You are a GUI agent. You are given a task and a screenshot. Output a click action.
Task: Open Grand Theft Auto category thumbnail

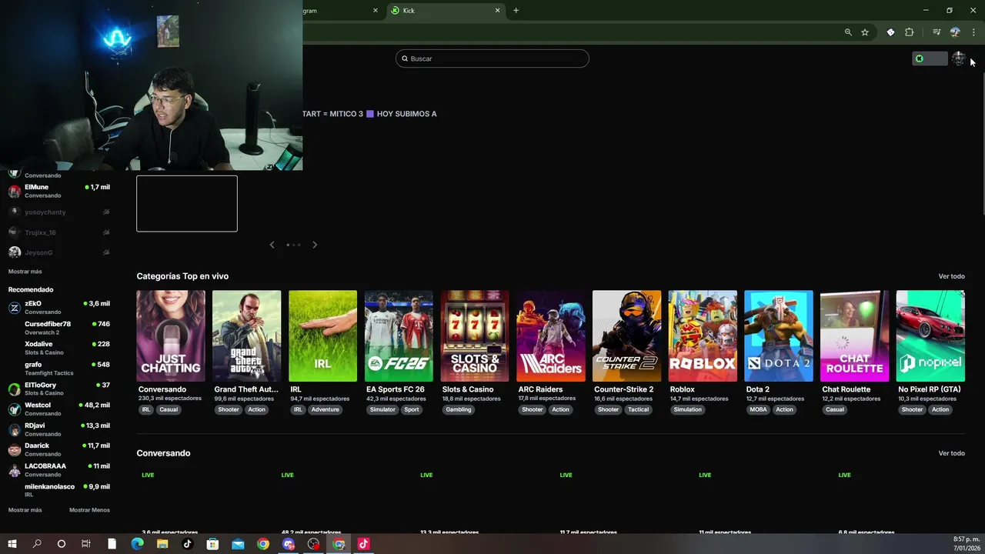pyautogui.click(x=246, y=335)
